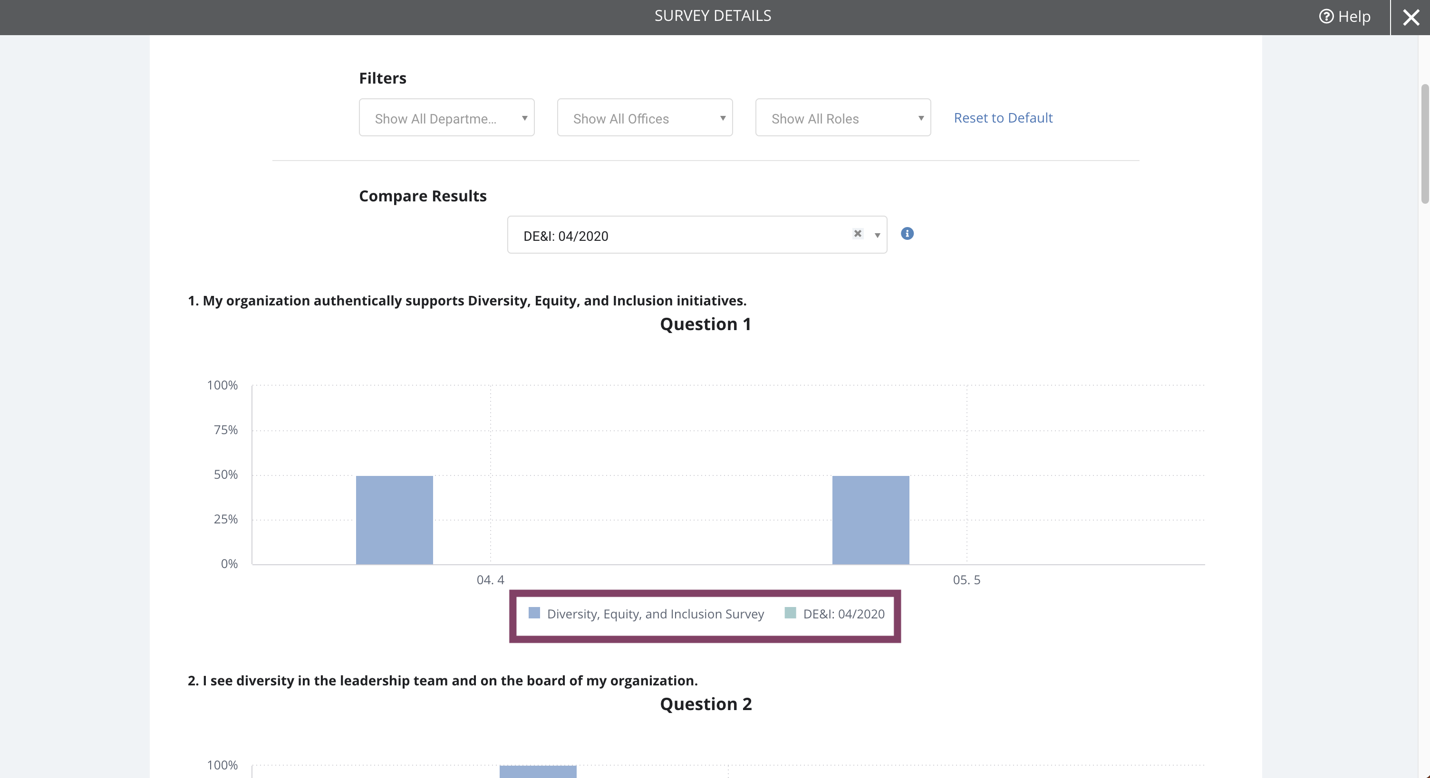Viewport: 1430px width, 778px height.
Task: Click the Question 1 chart title
Action: point(705,324)
